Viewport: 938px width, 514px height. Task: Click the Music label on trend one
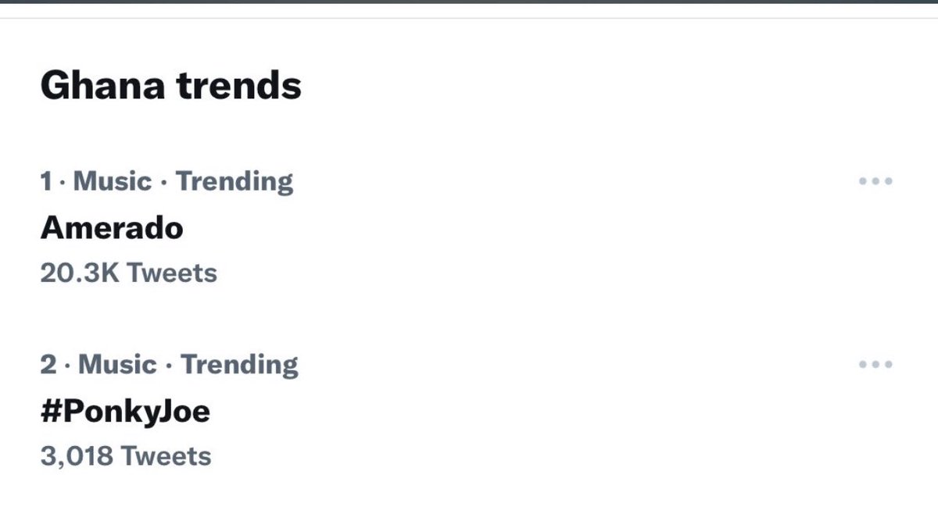coord(113,181)
